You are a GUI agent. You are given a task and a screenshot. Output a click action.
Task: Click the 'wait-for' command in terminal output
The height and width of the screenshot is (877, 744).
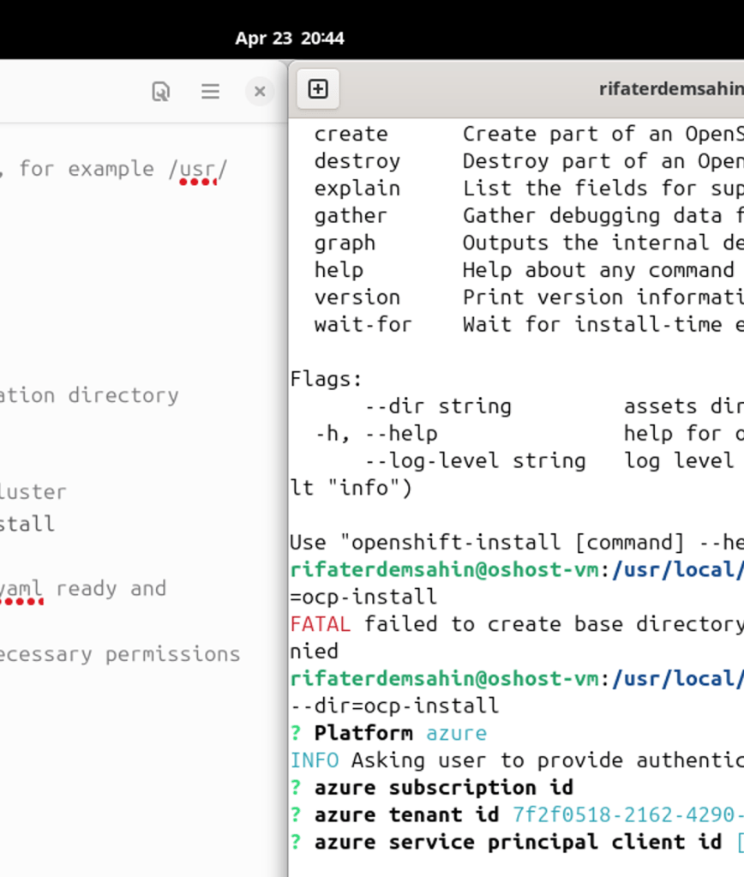tap(363, 324)
